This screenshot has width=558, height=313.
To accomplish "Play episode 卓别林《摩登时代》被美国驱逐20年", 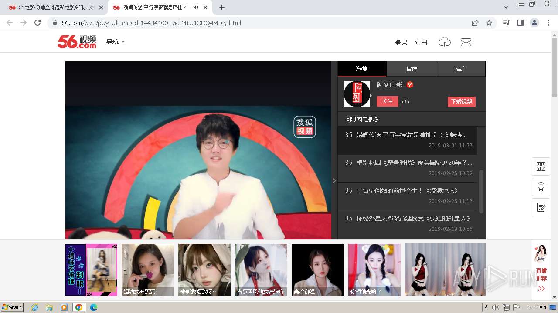I will (x=408, y=168).
